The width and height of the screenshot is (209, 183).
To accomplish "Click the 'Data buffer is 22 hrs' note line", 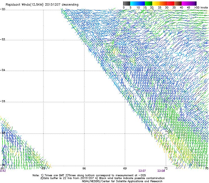I will pos(102,178).
